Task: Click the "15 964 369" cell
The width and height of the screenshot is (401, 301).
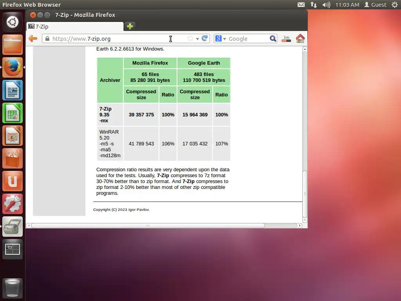Action: coord(195,115)
